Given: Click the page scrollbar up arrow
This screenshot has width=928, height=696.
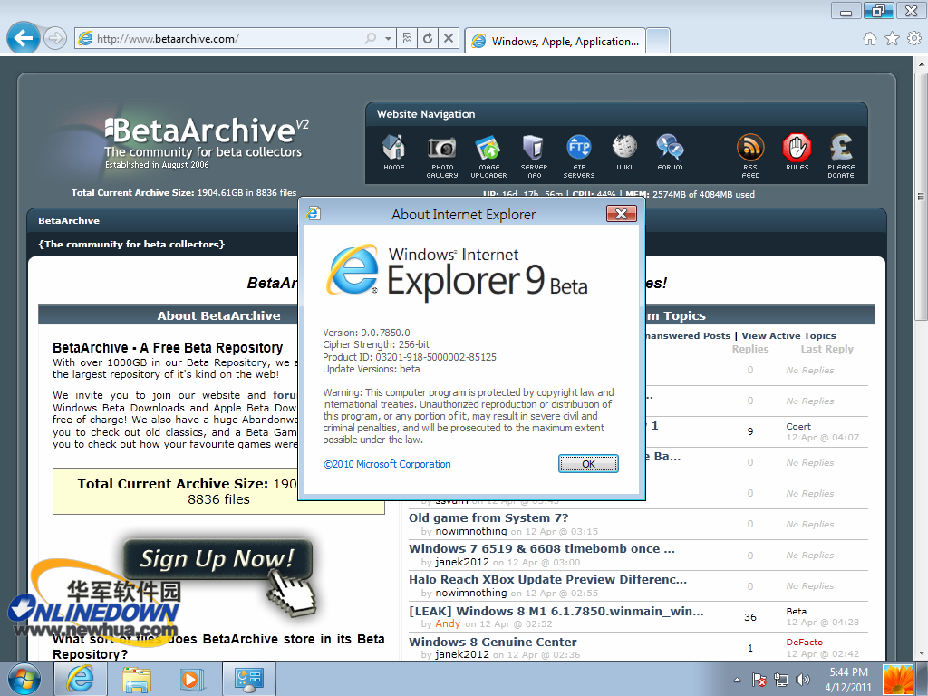Looking at the screenshot, I should (921, 63).
